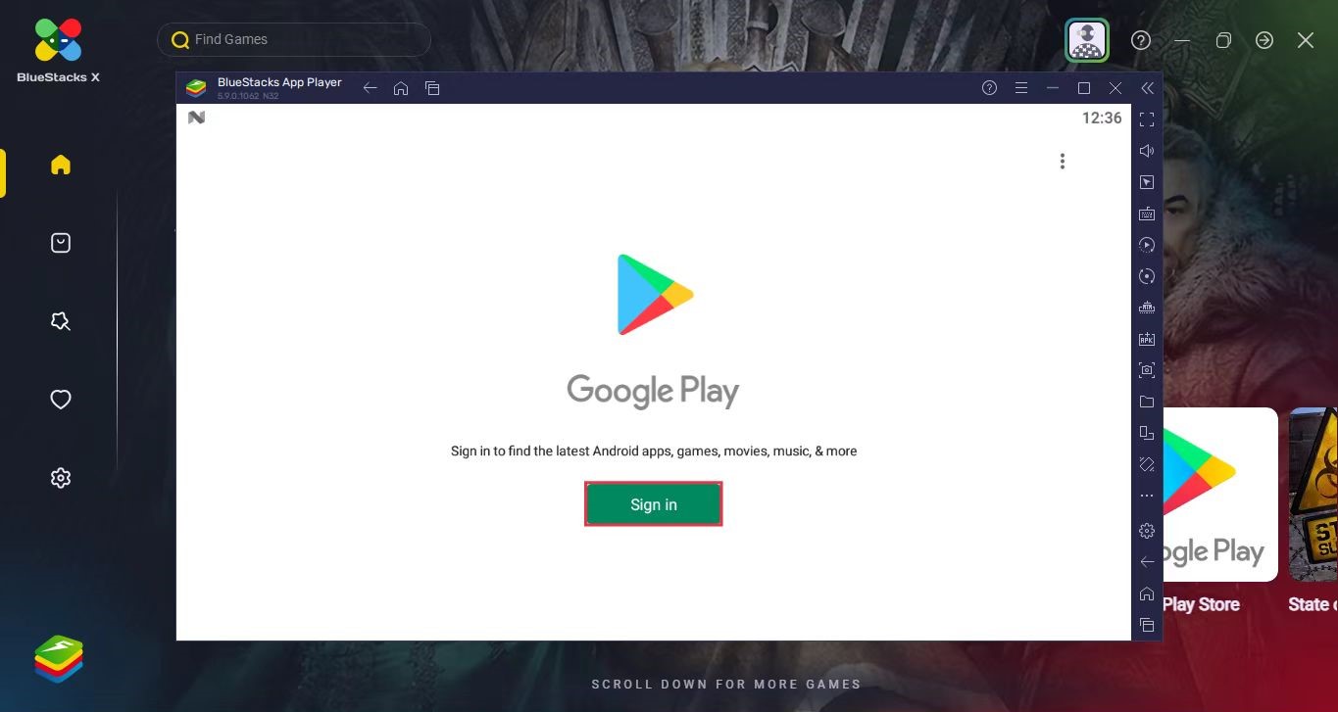Open the multi-instance manager icon
The height and width of the screenshot is (712, 1338).
coord(1147,308)
